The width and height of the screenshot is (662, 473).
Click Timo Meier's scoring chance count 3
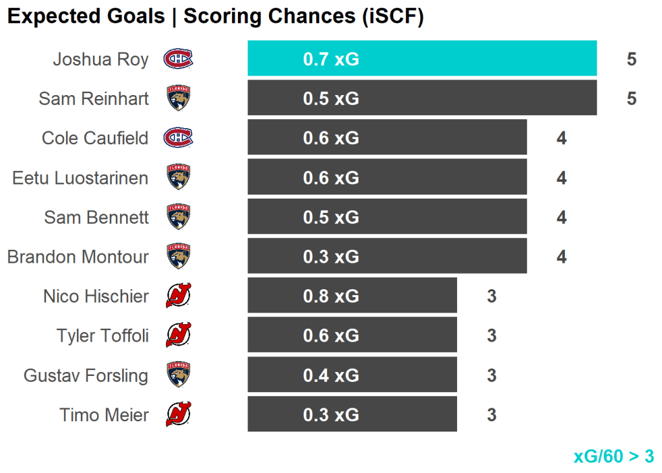492,415
